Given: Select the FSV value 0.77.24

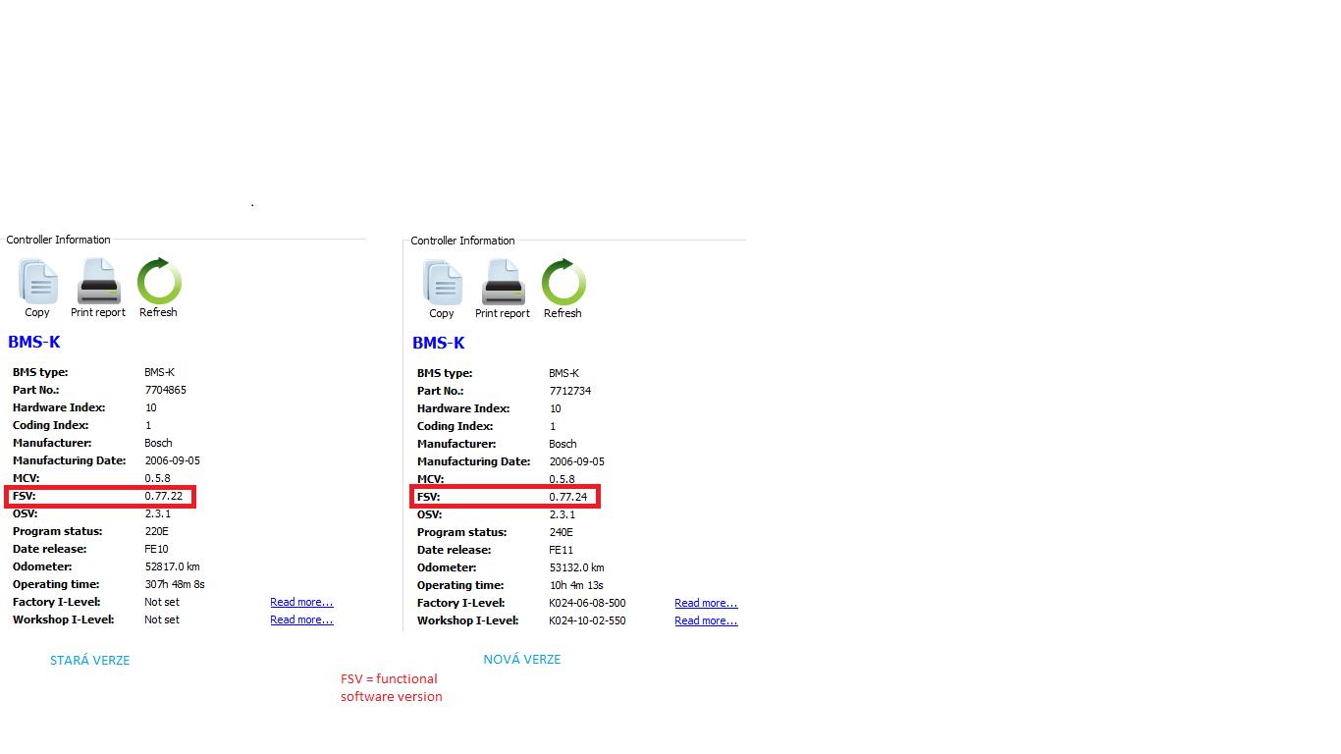Looking at the screenshot, I should pyautogui.click(x=567, y=497).
